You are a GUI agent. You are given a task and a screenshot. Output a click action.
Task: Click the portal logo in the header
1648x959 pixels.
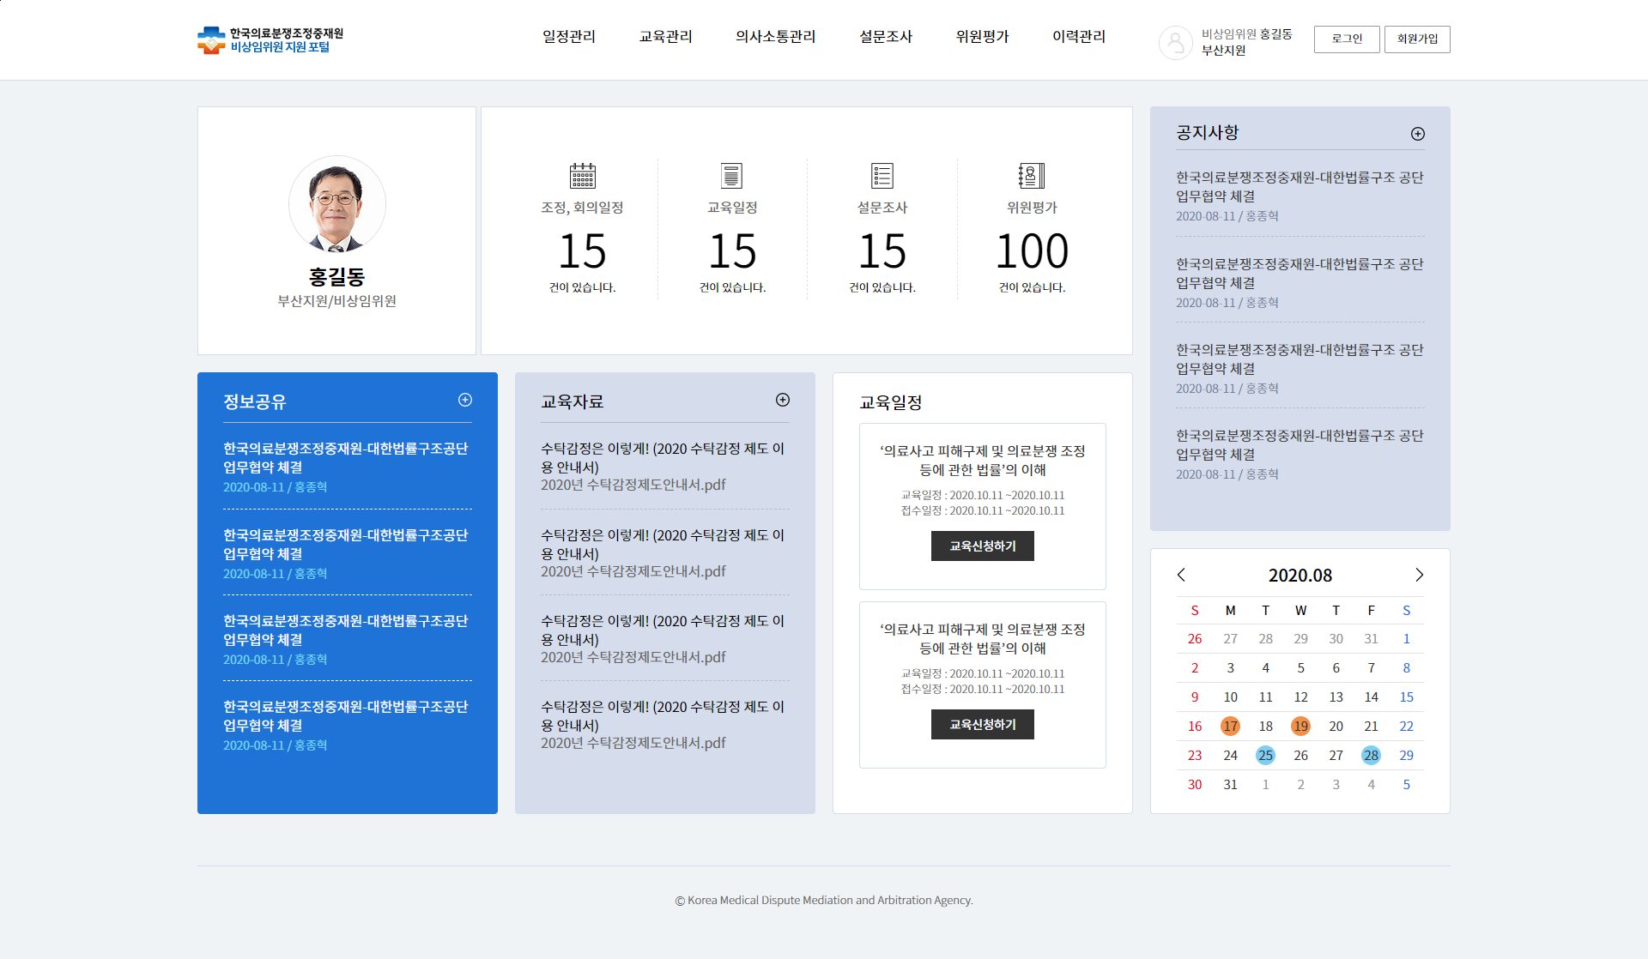(270, 39)
